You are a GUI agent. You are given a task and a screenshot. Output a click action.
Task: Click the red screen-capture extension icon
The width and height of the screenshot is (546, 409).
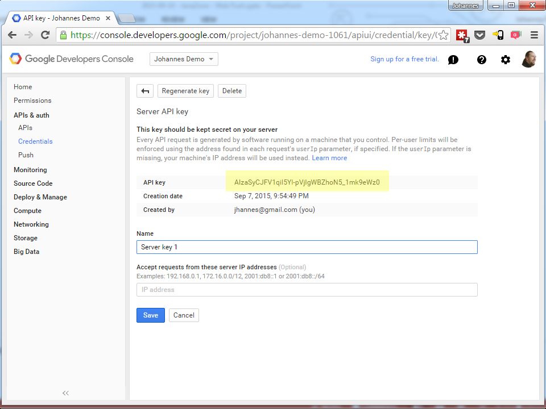click(516, 35)
